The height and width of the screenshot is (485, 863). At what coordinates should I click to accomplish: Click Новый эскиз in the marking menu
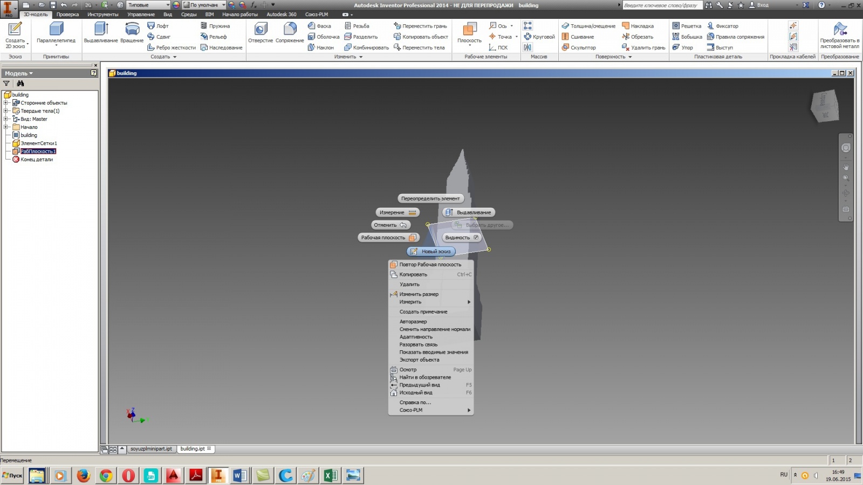pos(431,251)
